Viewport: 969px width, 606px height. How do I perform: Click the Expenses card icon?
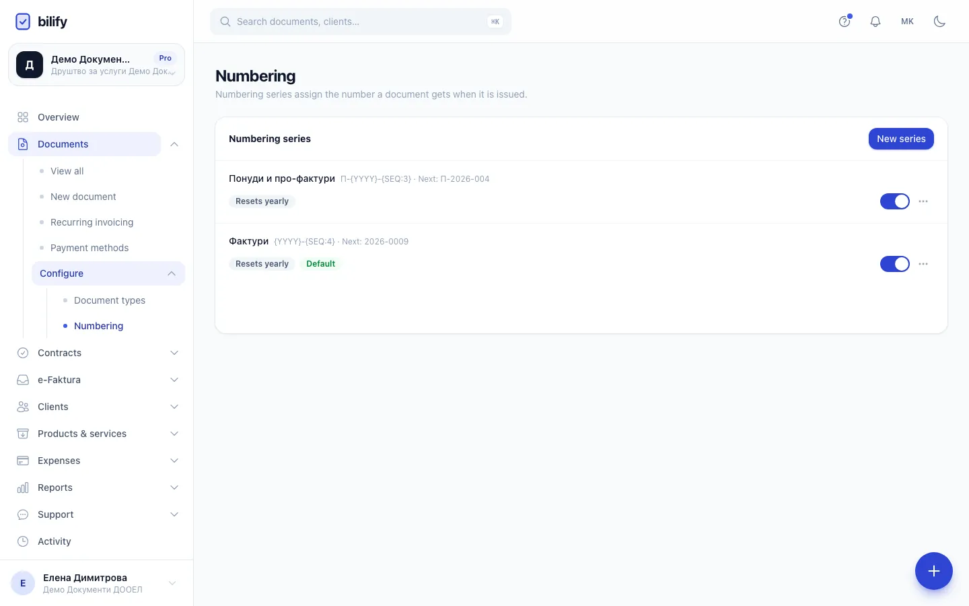23,461
